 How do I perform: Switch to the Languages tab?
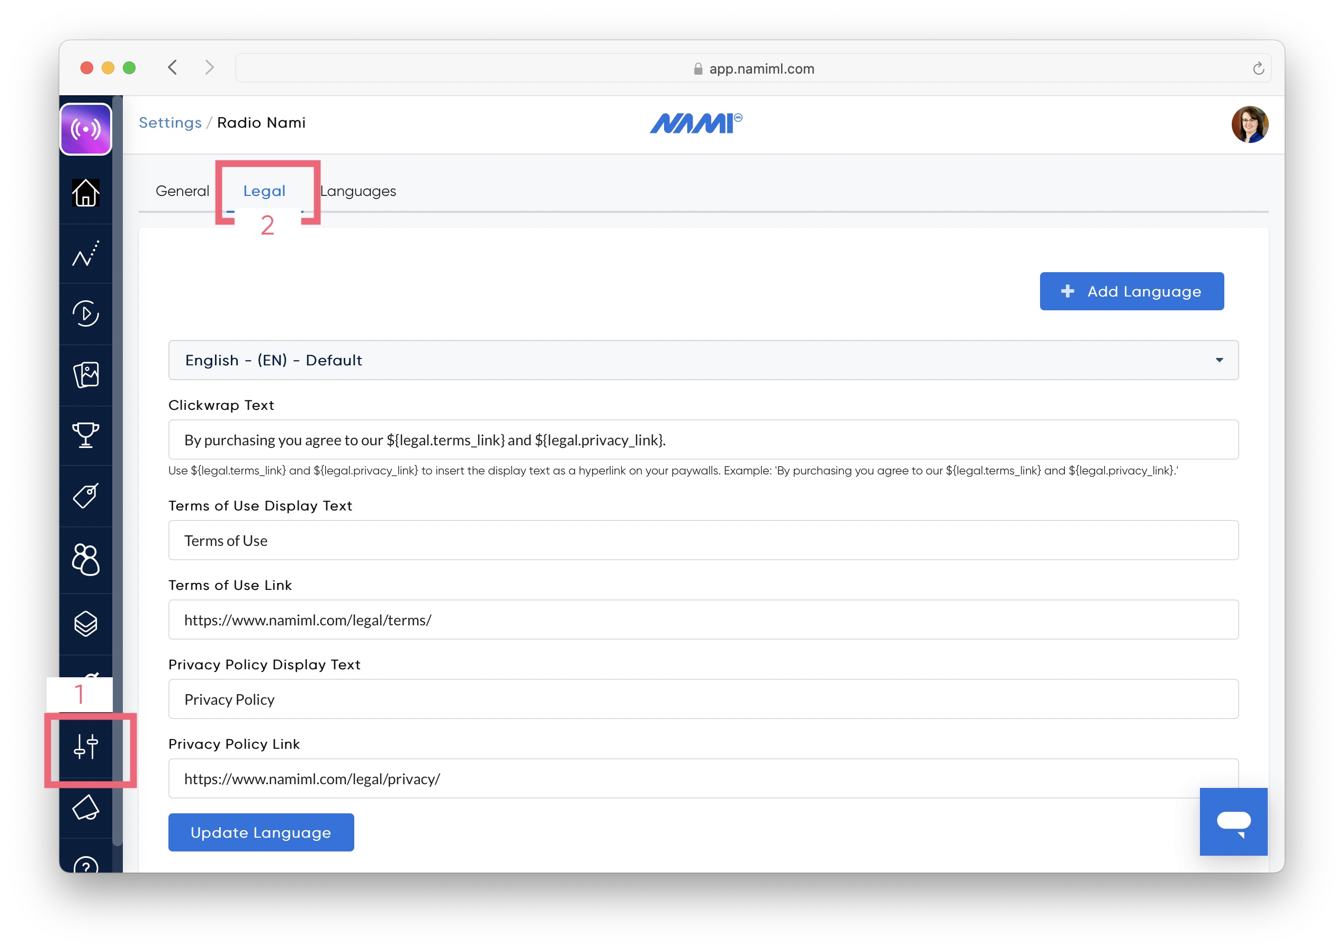click(x=358, y=191)
